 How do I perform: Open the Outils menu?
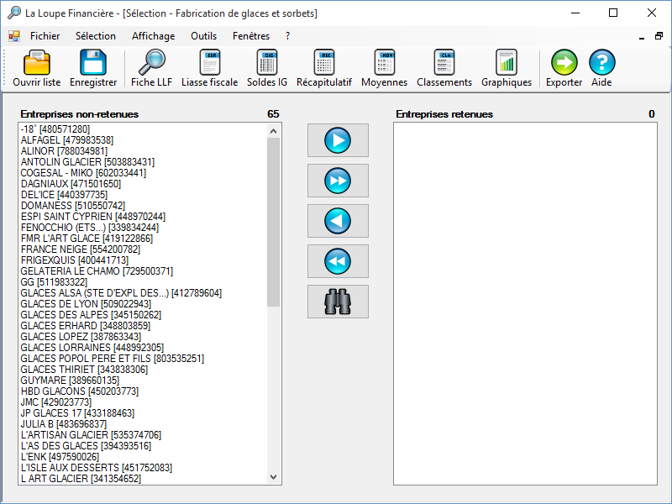203,36
